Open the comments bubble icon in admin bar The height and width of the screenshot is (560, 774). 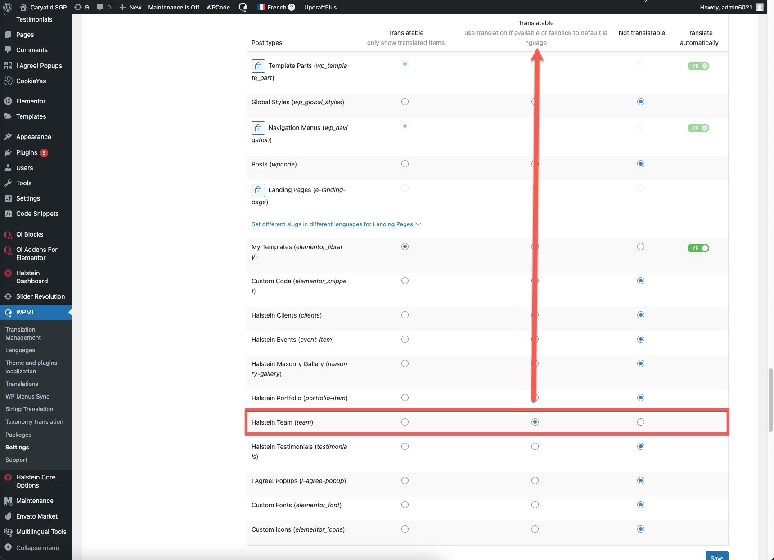(x=100, y=7)
